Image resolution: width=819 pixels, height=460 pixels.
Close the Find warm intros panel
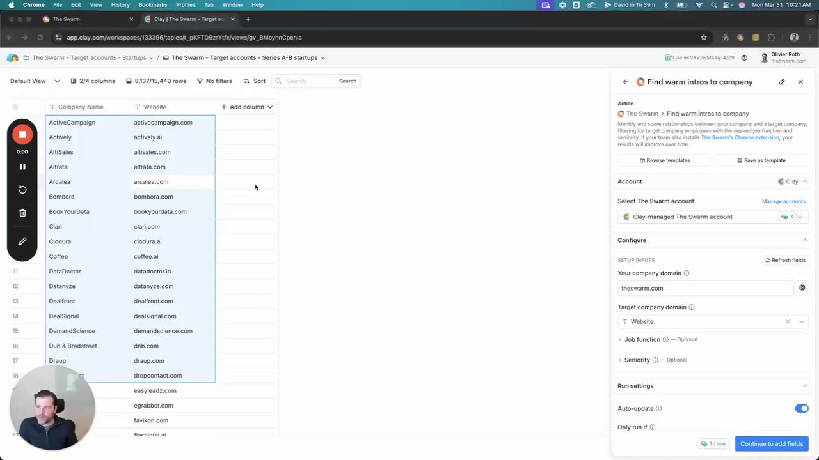click(x=800, y=82)
